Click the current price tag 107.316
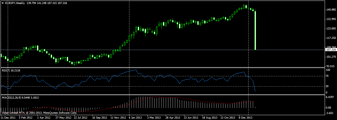The width and height of the screenshot is (337, 120). tap(331, 50)
